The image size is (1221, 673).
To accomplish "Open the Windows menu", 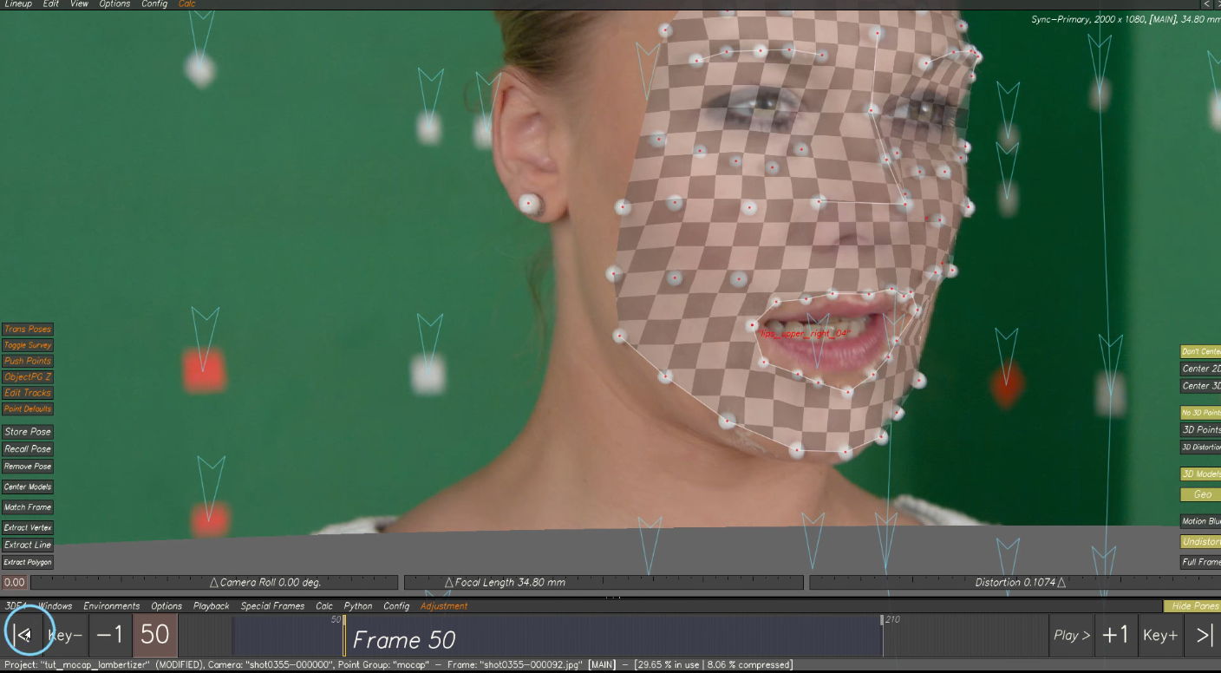I will [55, 606].
